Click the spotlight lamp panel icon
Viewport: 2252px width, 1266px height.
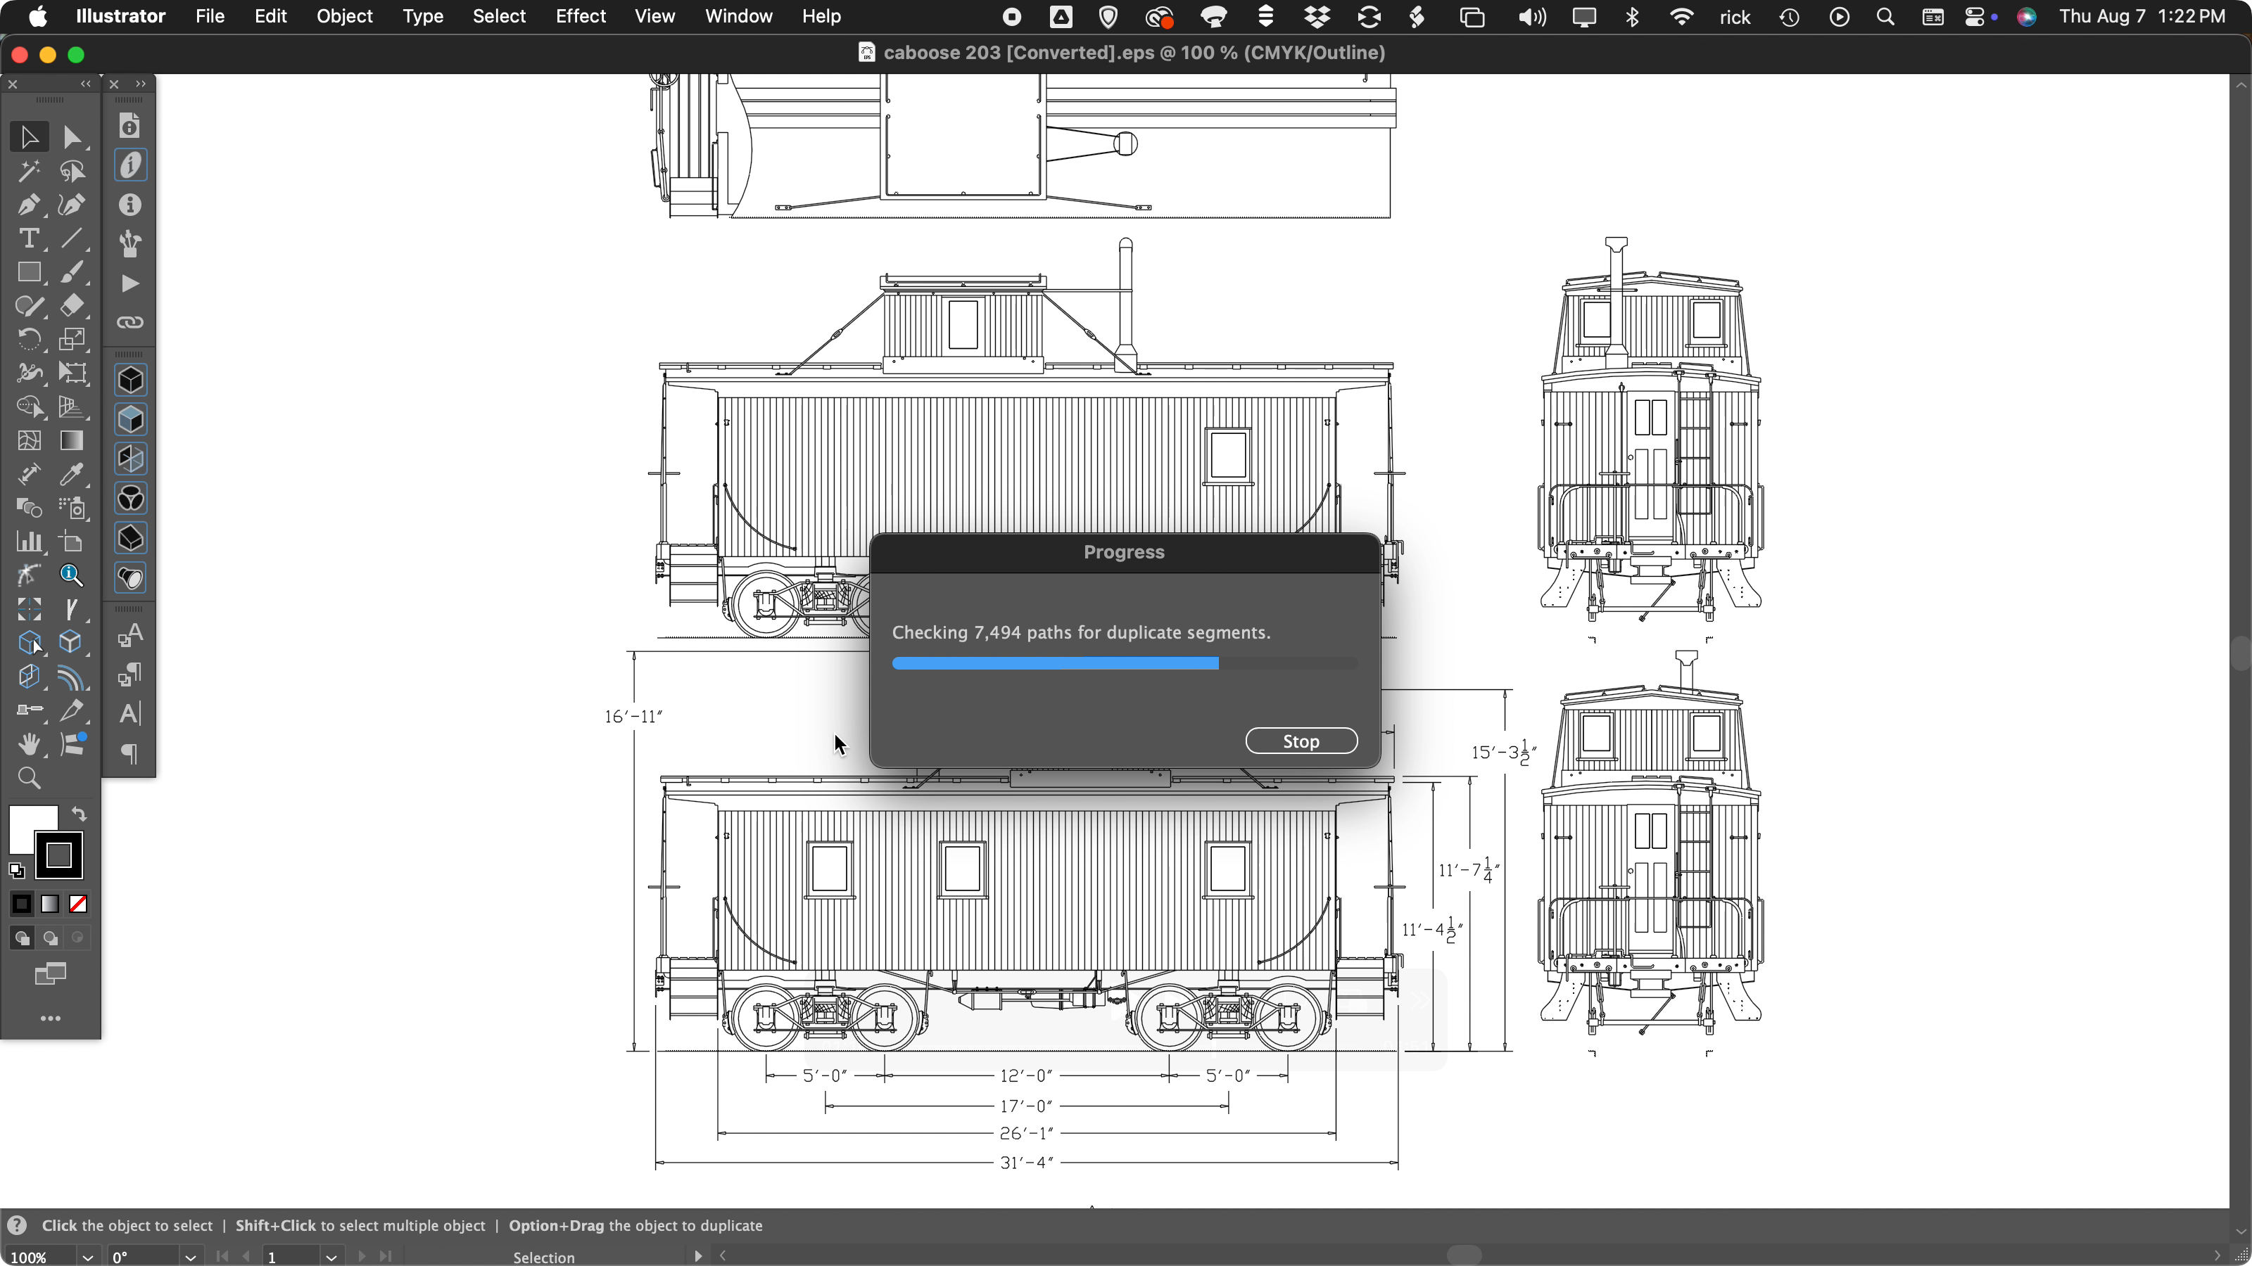coord(130,578)
